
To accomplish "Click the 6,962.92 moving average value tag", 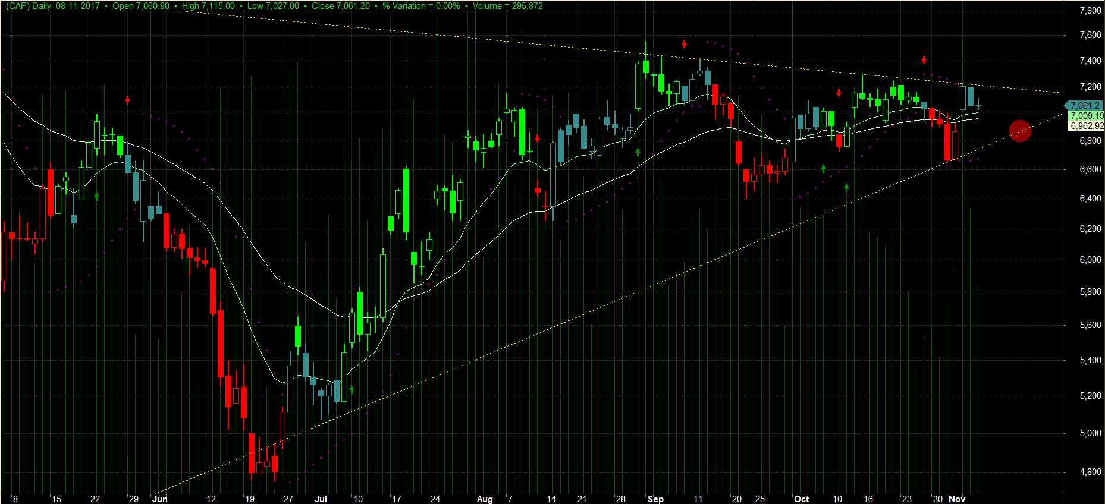I will (x=1087, y=126).
